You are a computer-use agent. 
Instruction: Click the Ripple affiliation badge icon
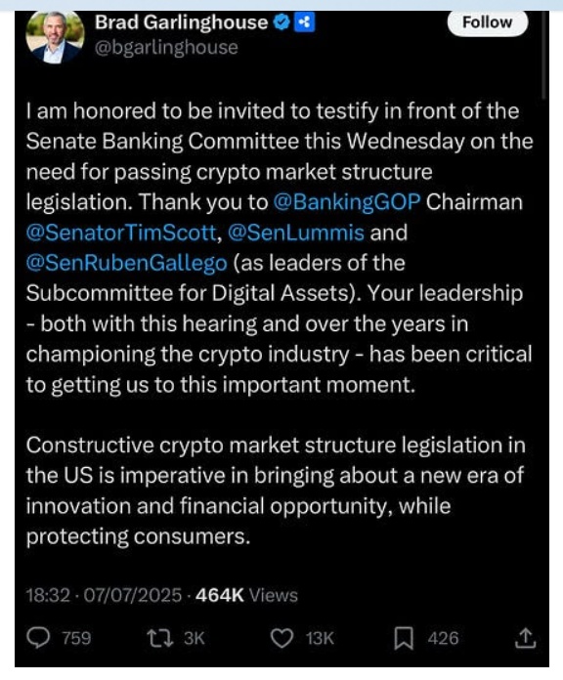coord(305,22)
